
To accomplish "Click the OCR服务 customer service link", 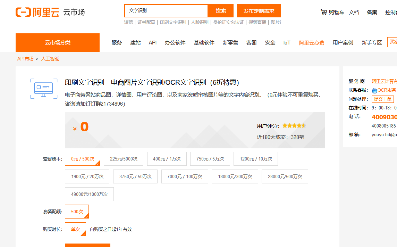I will tap(387, 90).
